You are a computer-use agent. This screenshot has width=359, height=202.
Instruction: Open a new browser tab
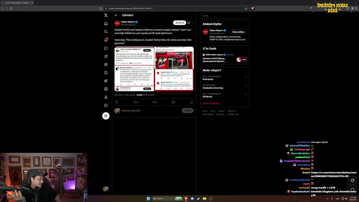37,3
